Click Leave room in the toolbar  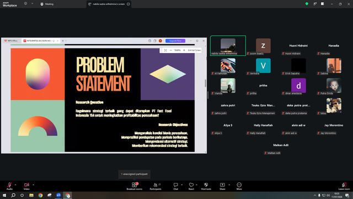(344, 186)
